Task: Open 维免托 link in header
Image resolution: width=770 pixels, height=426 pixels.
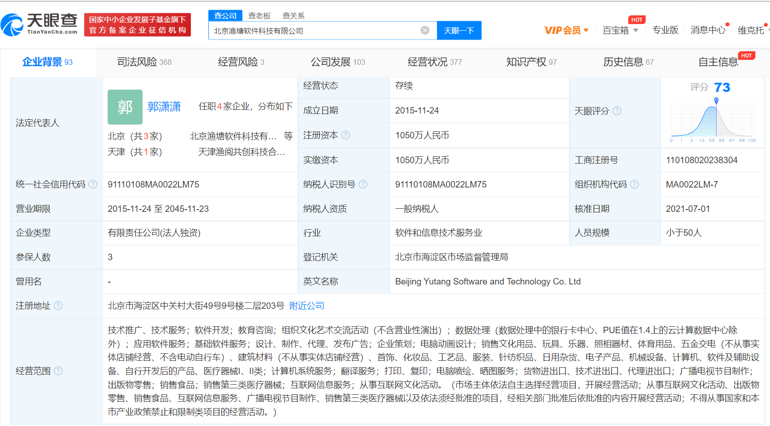Action: pyautogui.click(x=751, y=30)
